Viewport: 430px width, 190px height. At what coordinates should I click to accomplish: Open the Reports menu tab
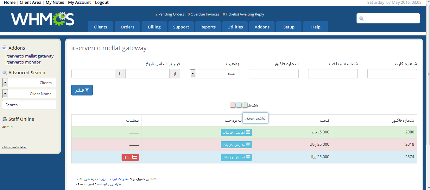(x=208, y=27)
